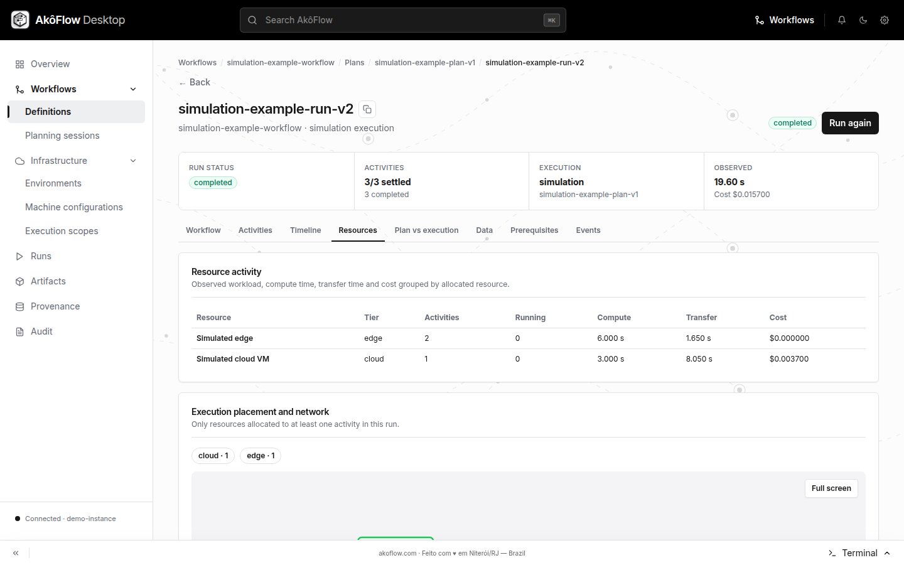Open the settings gear icon
Screen dimensions: 904x565
pyautogui.click(x=885, y=20)
